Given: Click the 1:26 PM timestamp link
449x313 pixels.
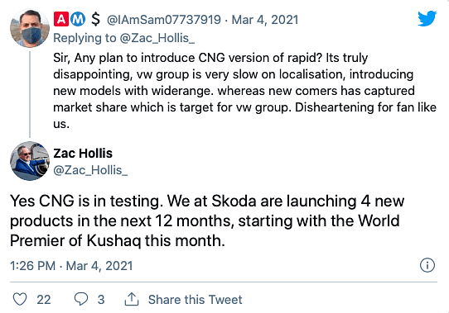Looking at the screenshot, I should click(71, 266).
